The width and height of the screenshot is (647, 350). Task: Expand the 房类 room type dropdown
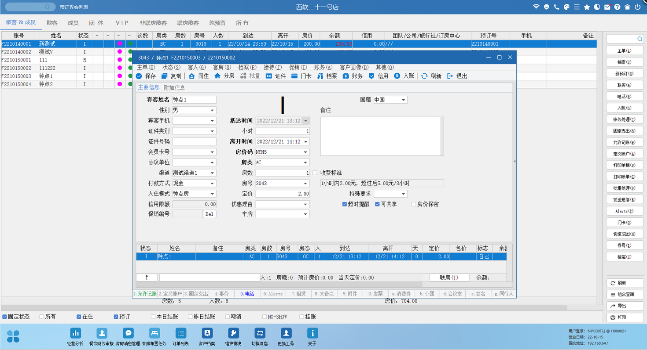[305, 162]
